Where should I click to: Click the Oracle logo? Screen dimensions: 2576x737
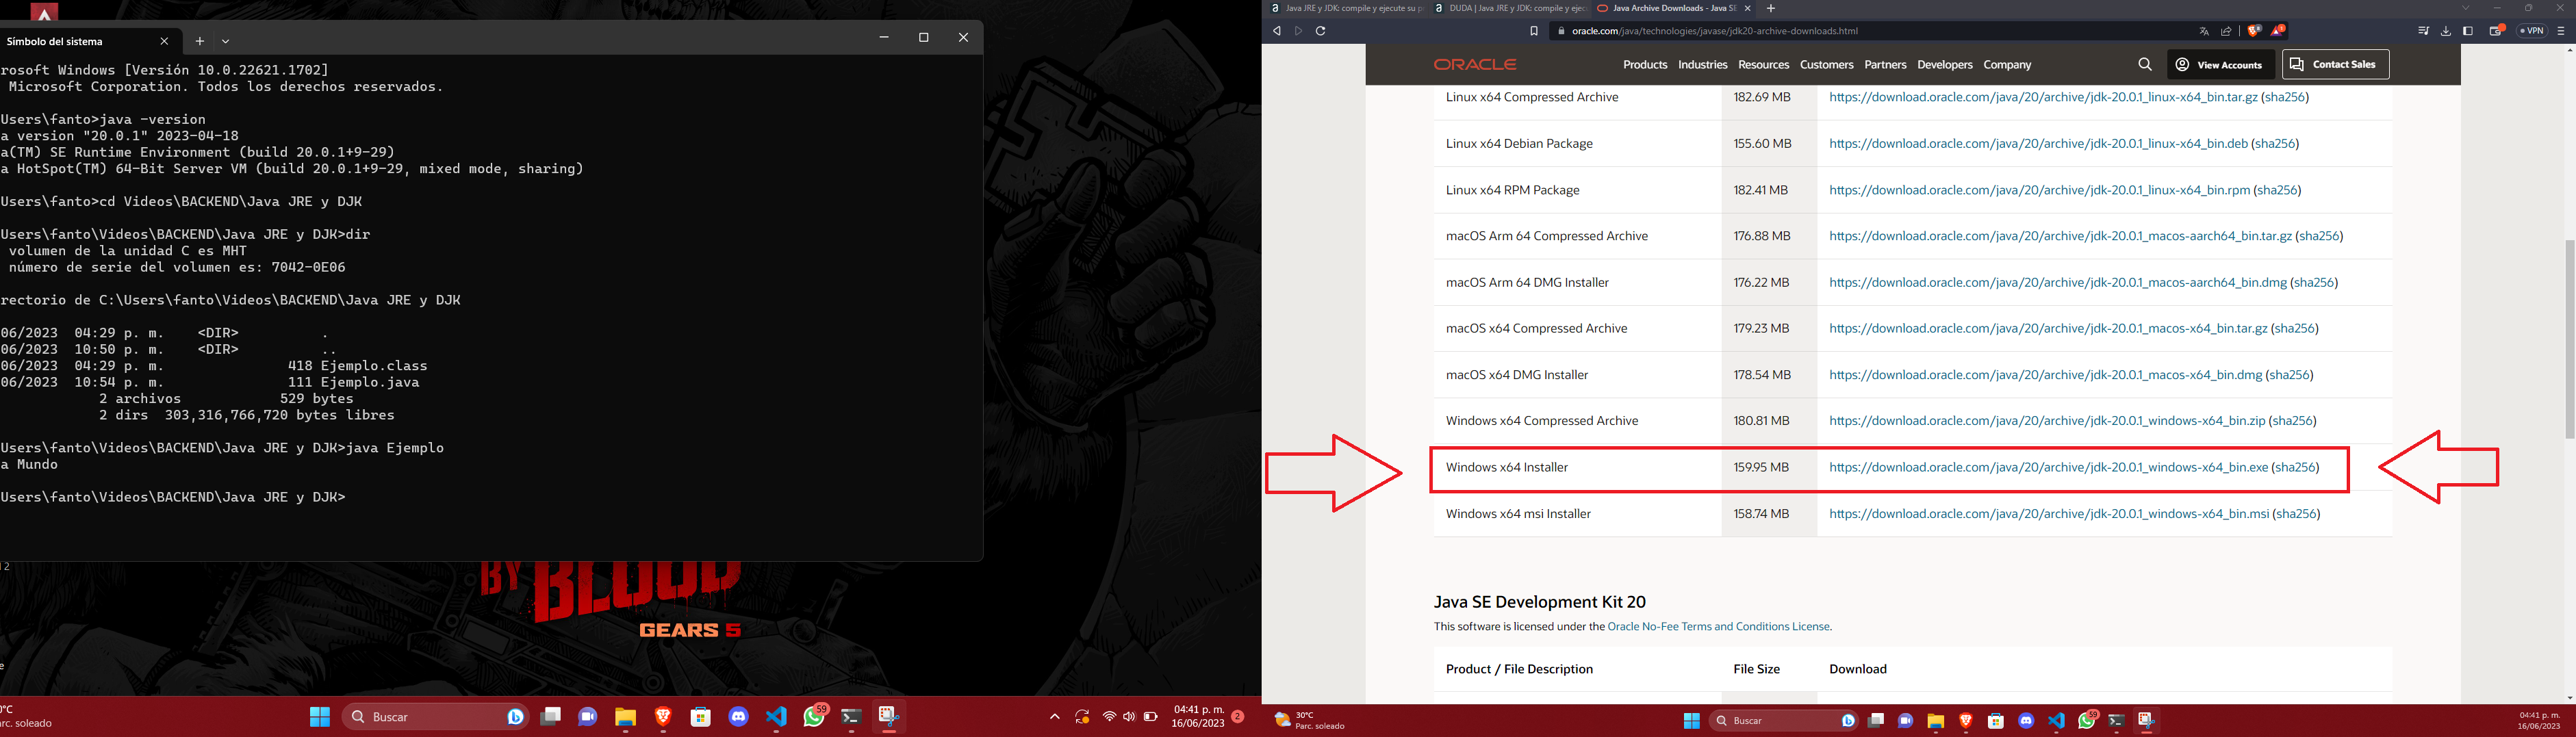click(1475, 64)
